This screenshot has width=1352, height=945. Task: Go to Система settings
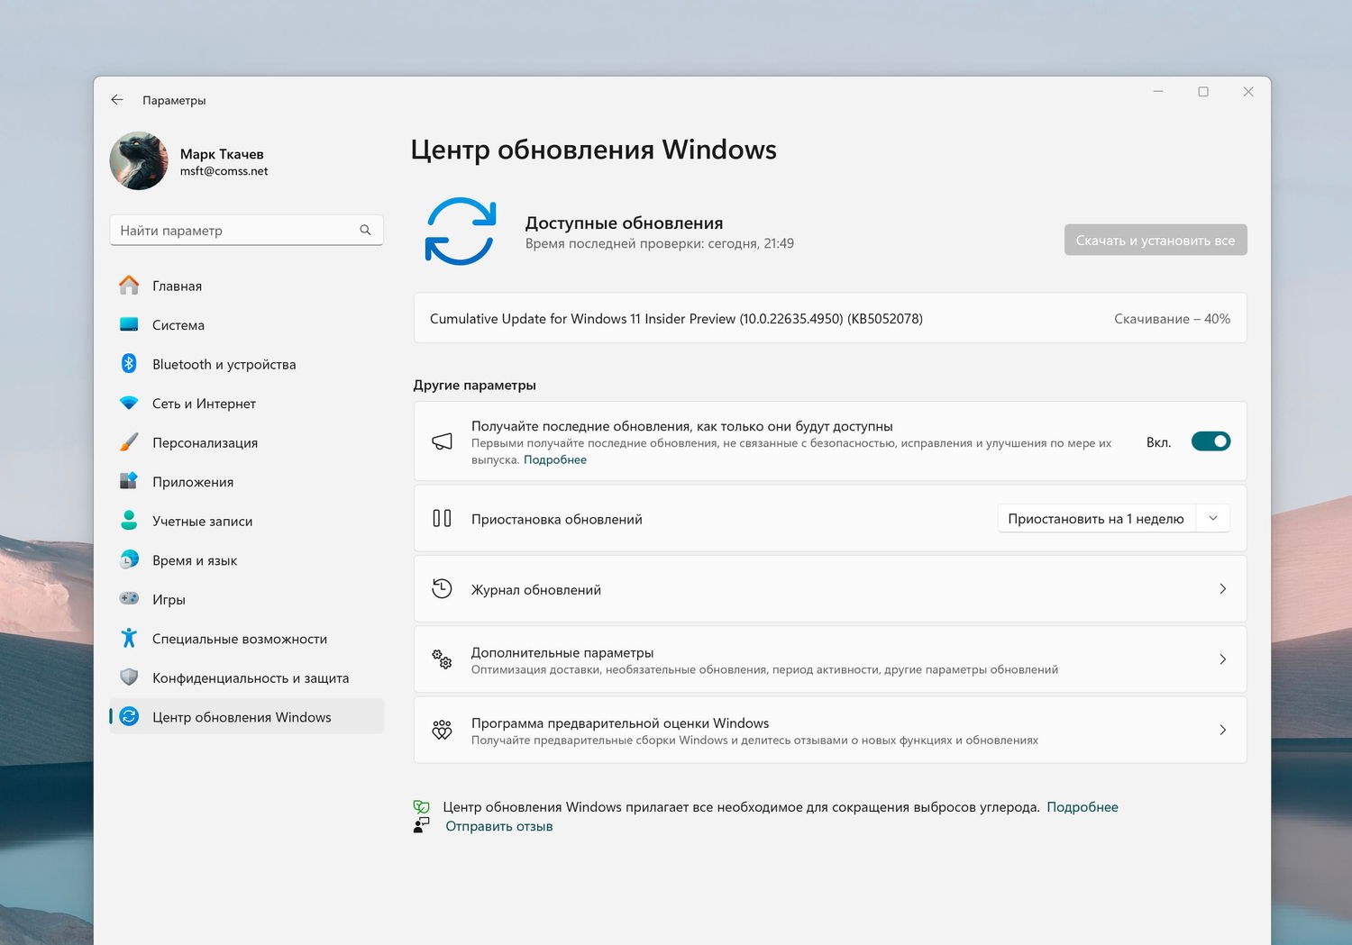point(246,324)
